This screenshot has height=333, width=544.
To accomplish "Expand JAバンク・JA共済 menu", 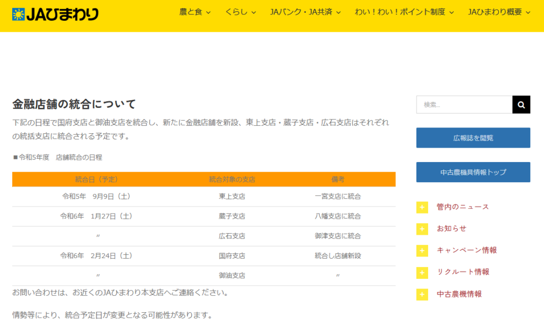I will (x=305, y=12).
